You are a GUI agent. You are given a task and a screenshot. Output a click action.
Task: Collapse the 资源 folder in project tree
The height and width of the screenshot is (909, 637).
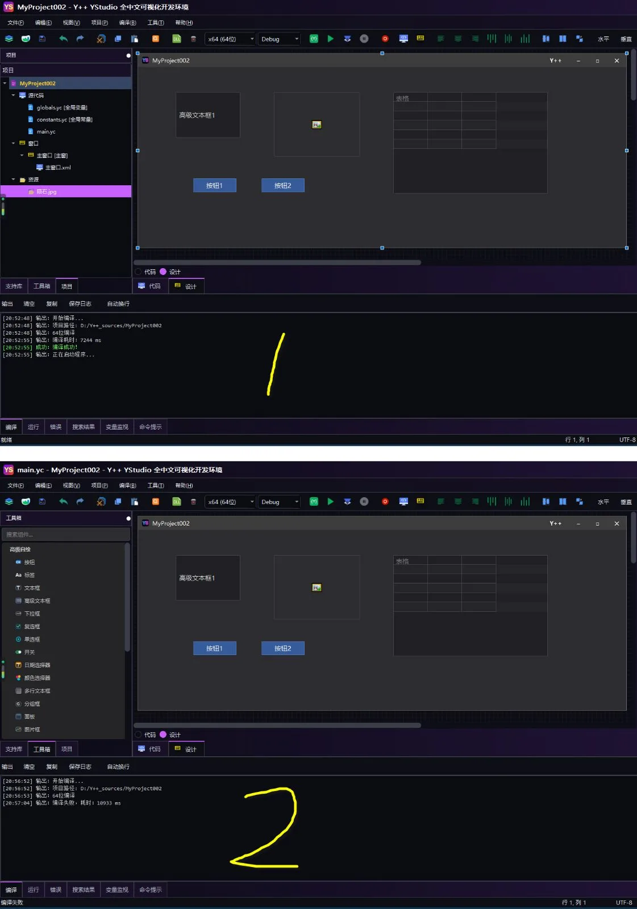[x=14, y=180]
